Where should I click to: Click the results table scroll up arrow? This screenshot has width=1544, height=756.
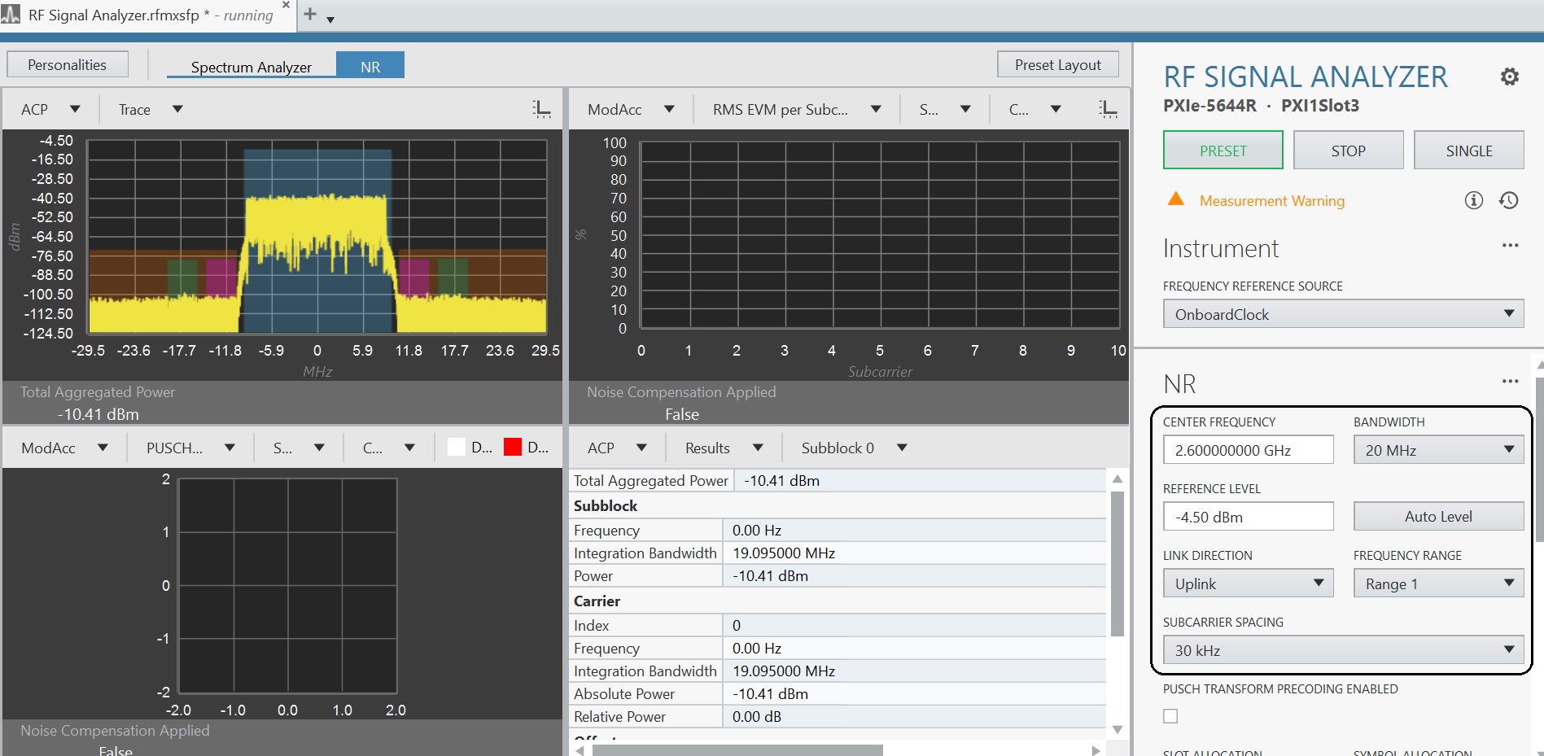tap(1118, 479)
